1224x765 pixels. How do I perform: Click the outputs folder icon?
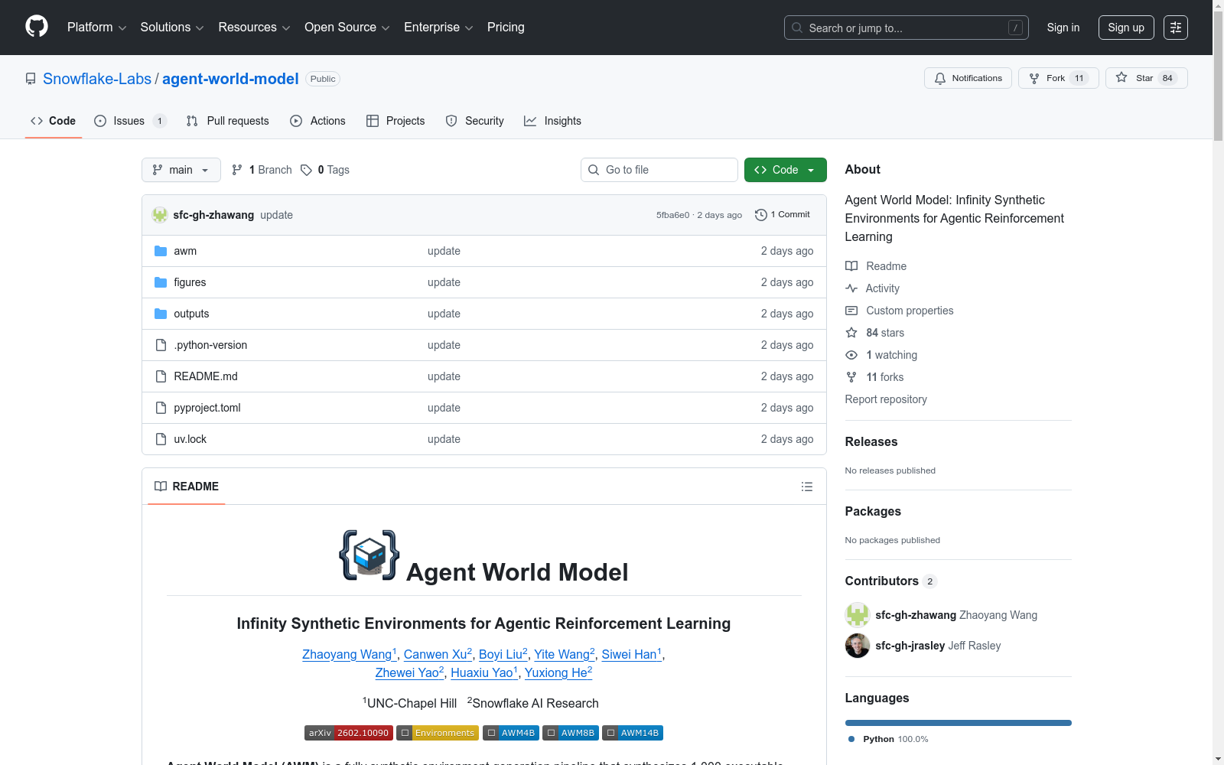161,314
